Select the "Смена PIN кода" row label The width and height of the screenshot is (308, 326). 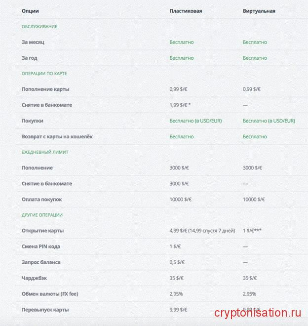(x=41, y=246)
